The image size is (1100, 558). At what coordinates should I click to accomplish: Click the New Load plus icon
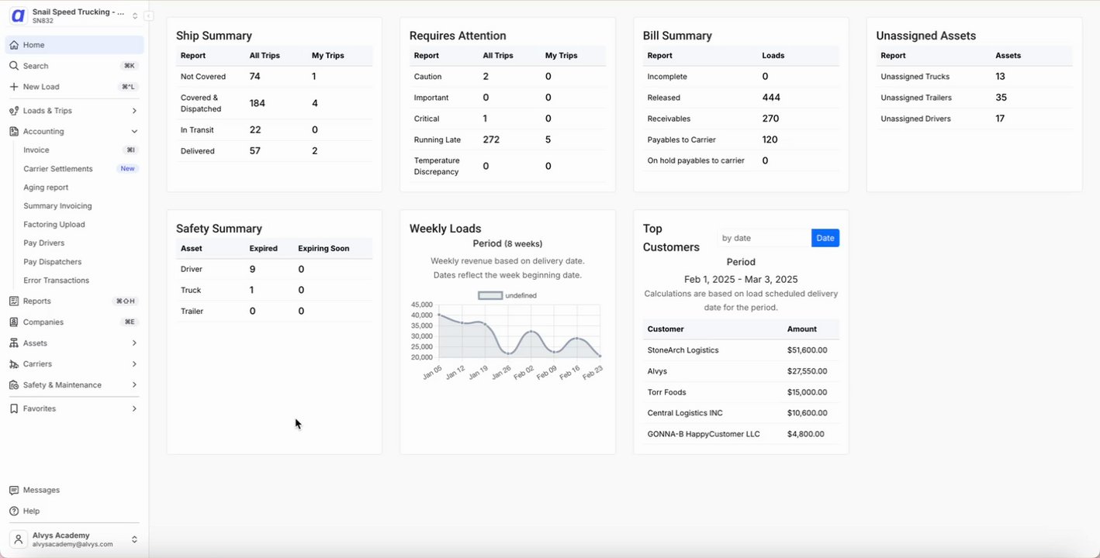[x=14, y=87]
